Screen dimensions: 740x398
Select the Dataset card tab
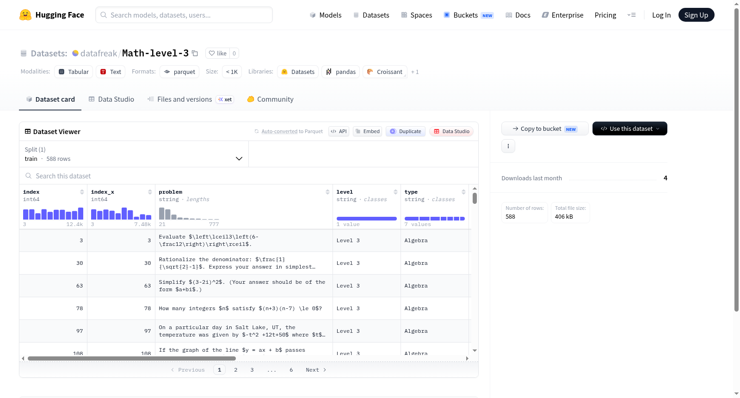coord(50,99)
